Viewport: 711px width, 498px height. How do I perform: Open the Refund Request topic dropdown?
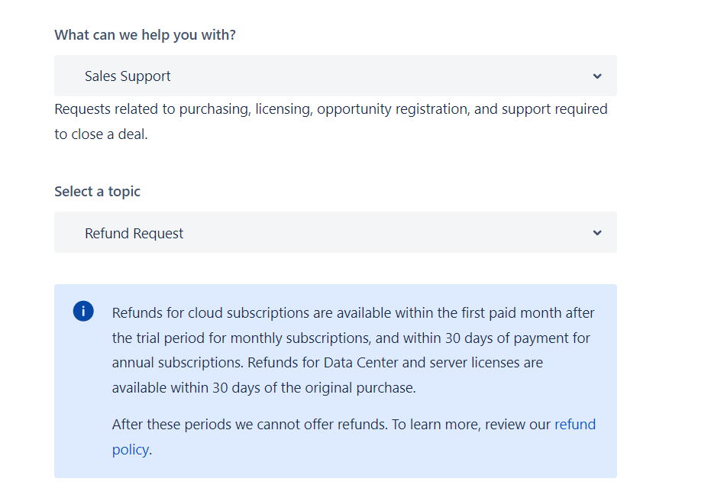335,233
